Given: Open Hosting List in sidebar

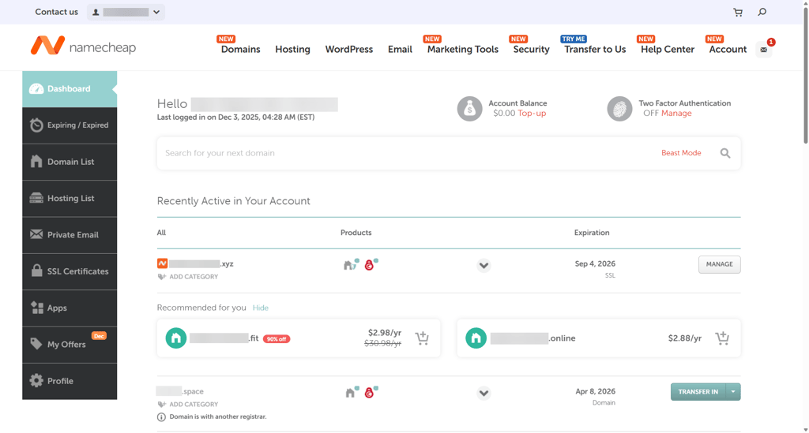Looking at the screenshot, I should 70,198.
